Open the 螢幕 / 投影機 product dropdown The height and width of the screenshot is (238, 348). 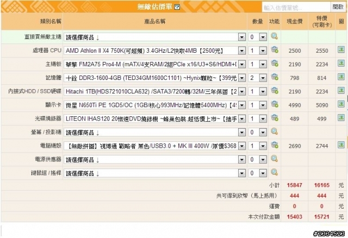click(x=154, y=133)
